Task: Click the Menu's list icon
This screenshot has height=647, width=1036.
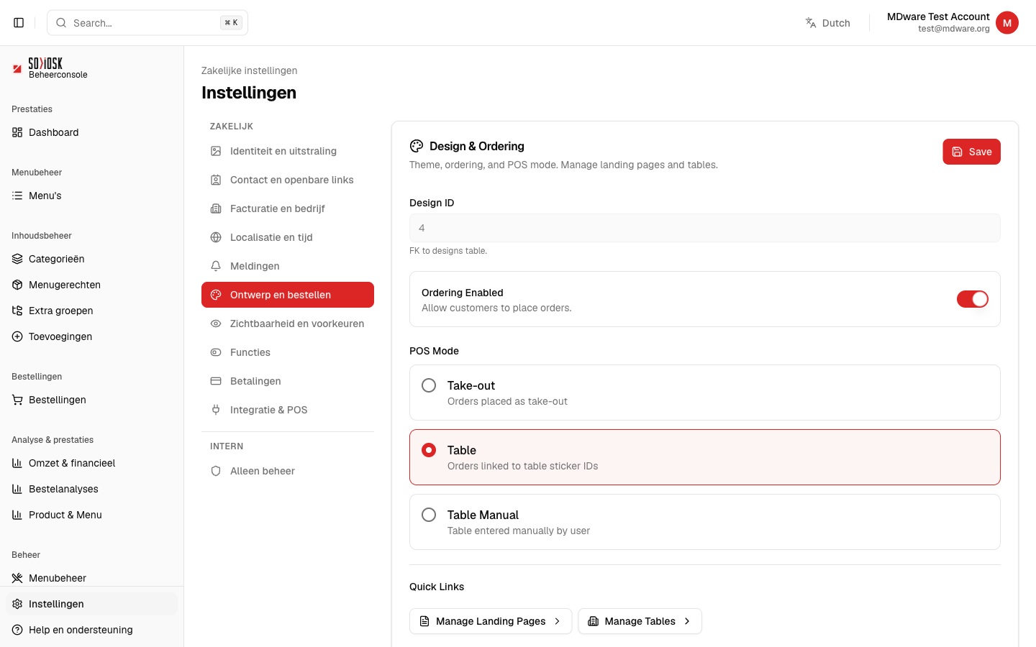Action: tap(17, 196)
